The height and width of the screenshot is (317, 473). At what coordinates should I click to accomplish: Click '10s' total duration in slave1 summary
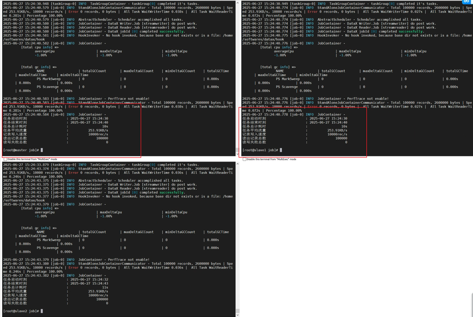point(344,126)
